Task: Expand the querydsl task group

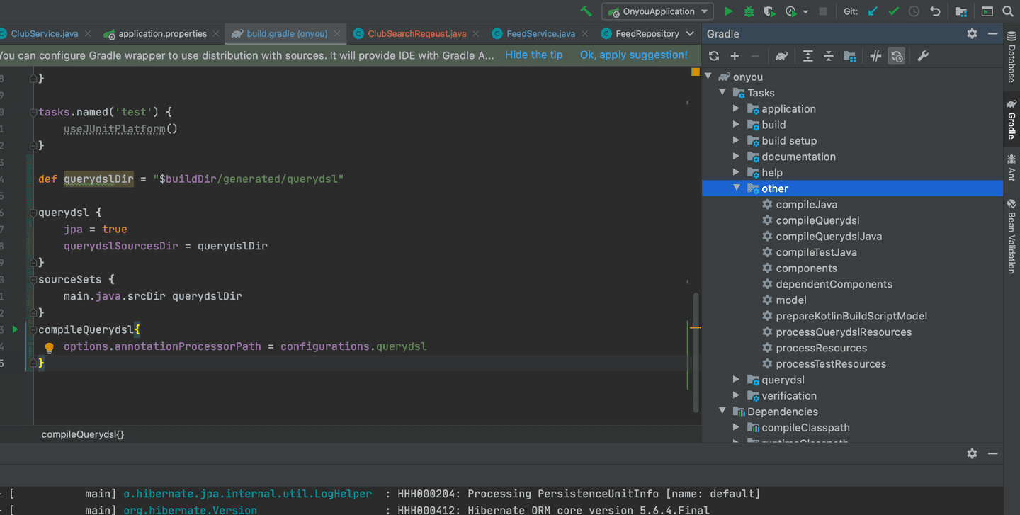Action: (737, 380)
